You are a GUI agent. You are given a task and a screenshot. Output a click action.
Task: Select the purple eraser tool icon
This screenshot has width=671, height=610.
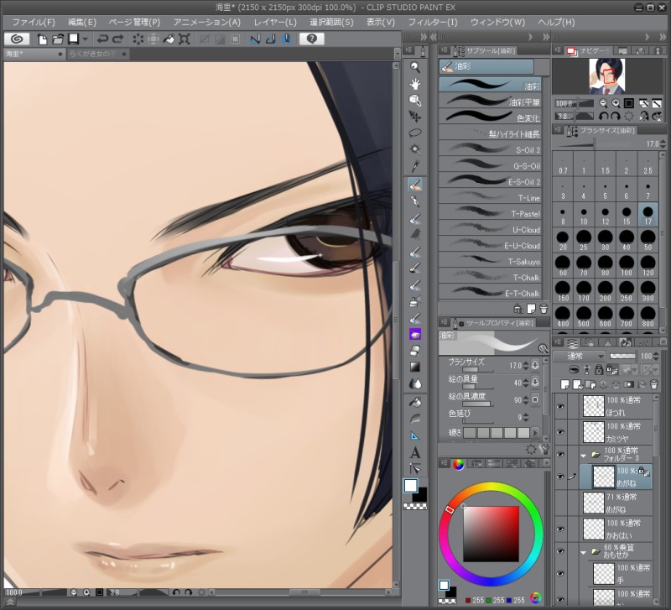pos(414,334)
